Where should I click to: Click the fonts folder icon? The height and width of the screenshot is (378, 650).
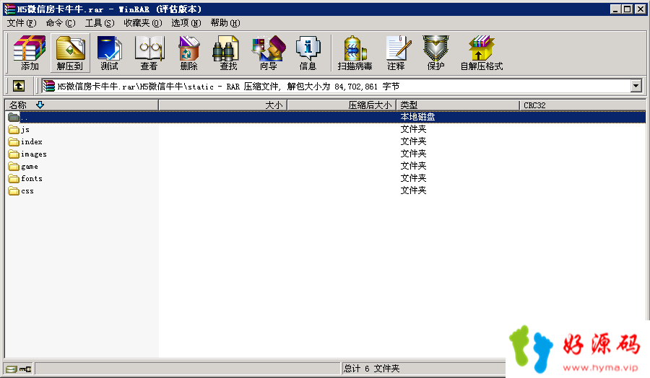coord(14,178)
